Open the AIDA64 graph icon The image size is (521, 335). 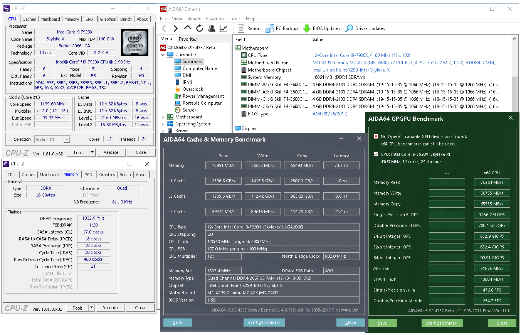[x=224, y=28]
